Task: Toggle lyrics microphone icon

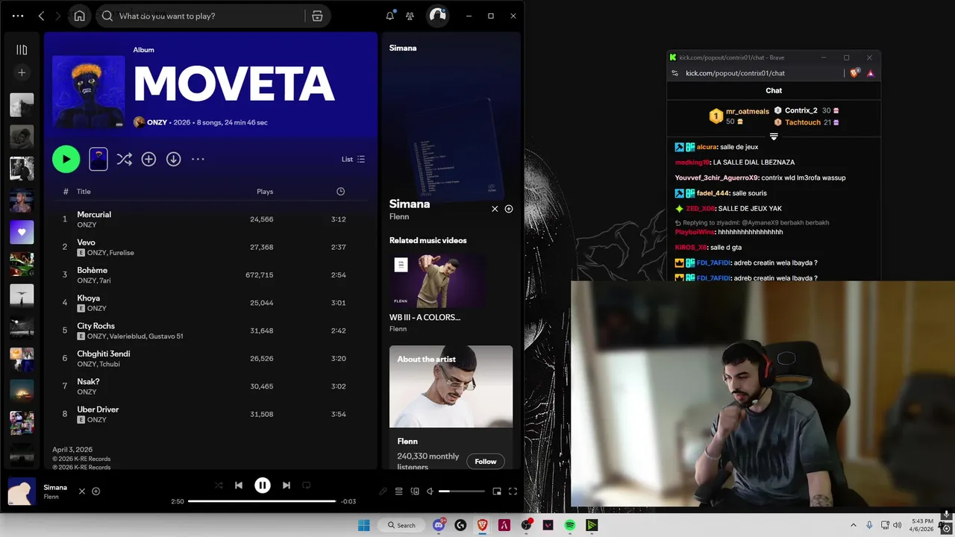Action: tap(383, 491)
